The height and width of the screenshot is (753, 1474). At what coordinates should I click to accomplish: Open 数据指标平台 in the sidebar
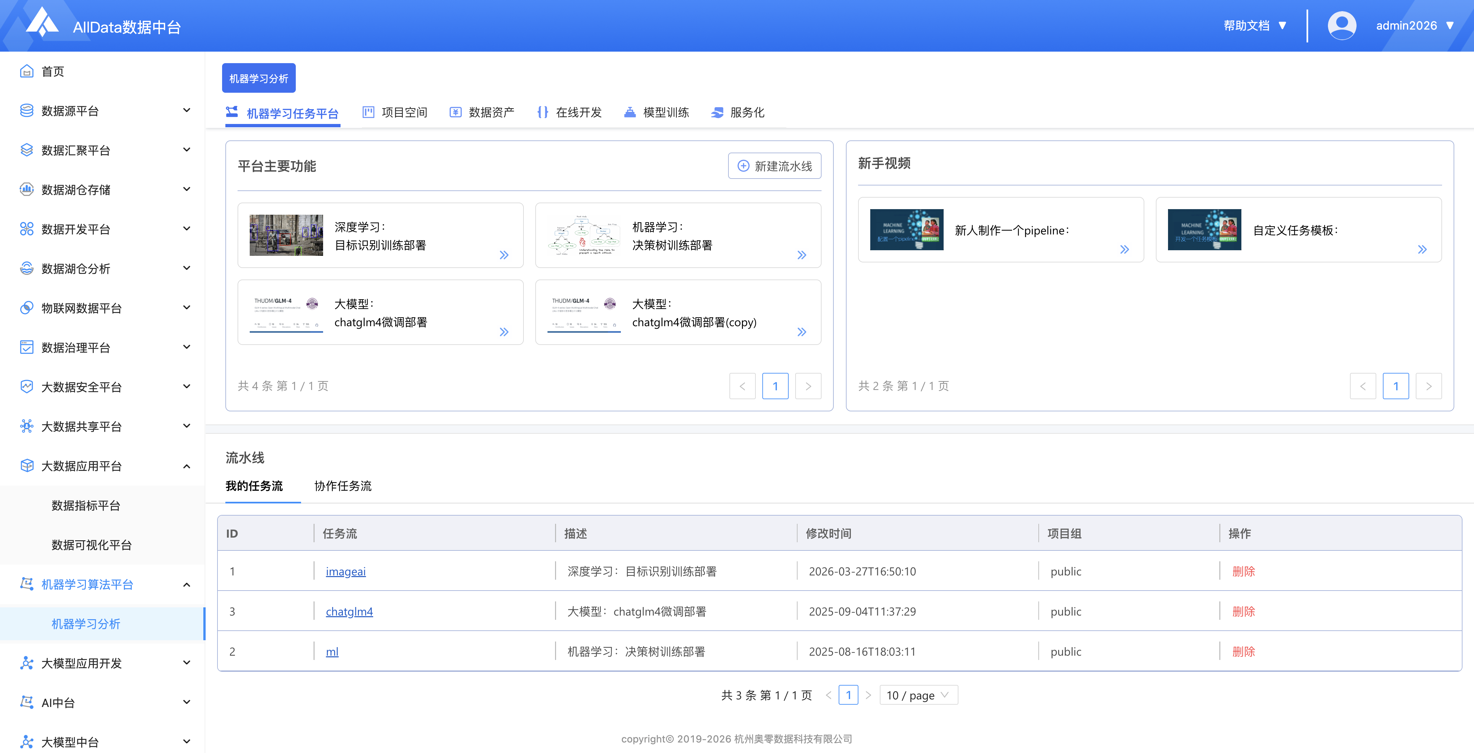tap(86, 505)
